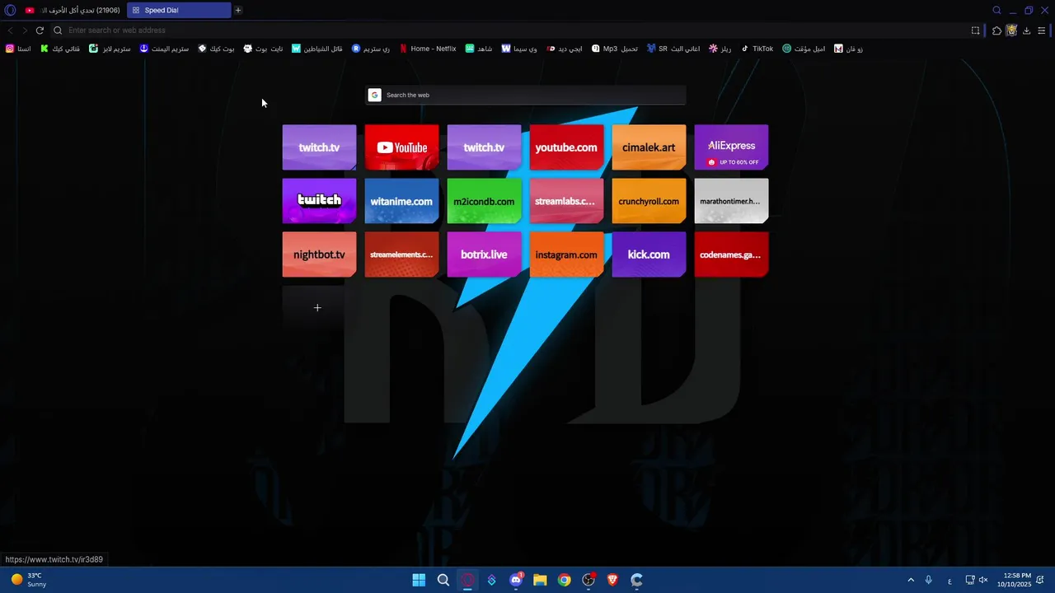Screen dimensions: 1055x593
Task: Open the قاتل الشياطين bookmark
Action: (x=317, y=49)
